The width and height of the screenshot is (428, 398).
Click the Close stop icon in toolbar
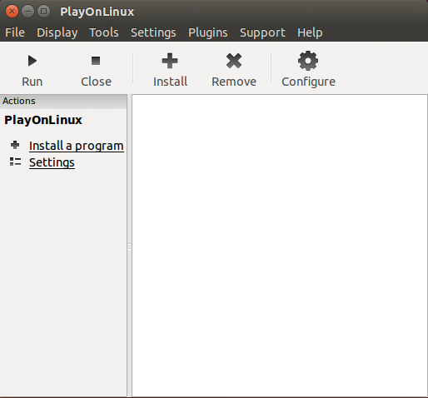(96, 61)
